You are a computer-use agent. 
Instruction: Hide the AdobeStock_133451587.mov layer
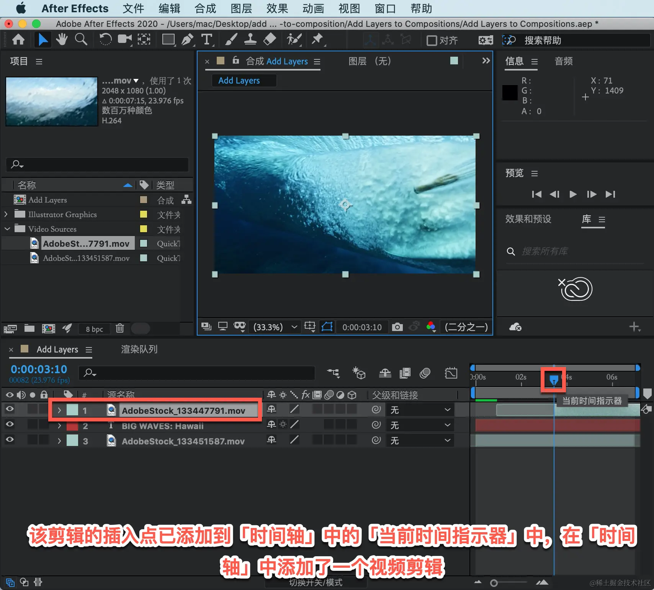[x=10, y=440]
